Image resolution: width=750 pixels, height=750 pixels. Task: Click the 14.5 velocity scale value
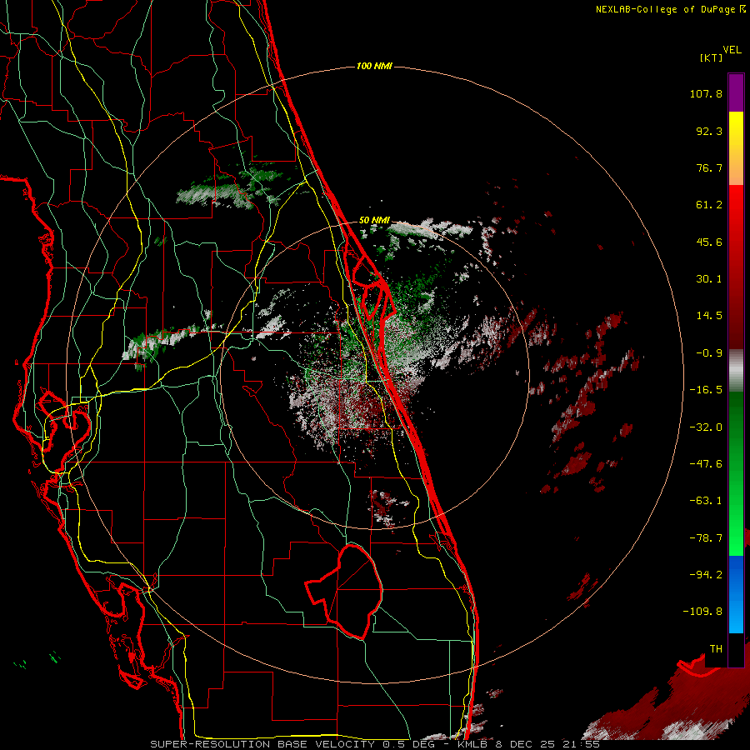click(709, 316)
